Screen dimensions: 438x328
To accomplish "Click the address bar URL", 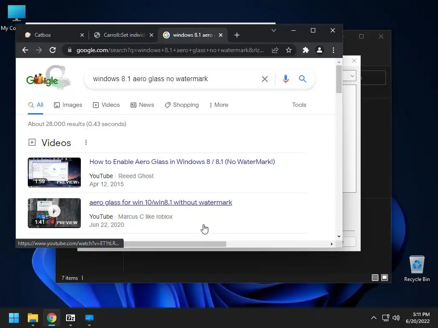I will (170, 50).
